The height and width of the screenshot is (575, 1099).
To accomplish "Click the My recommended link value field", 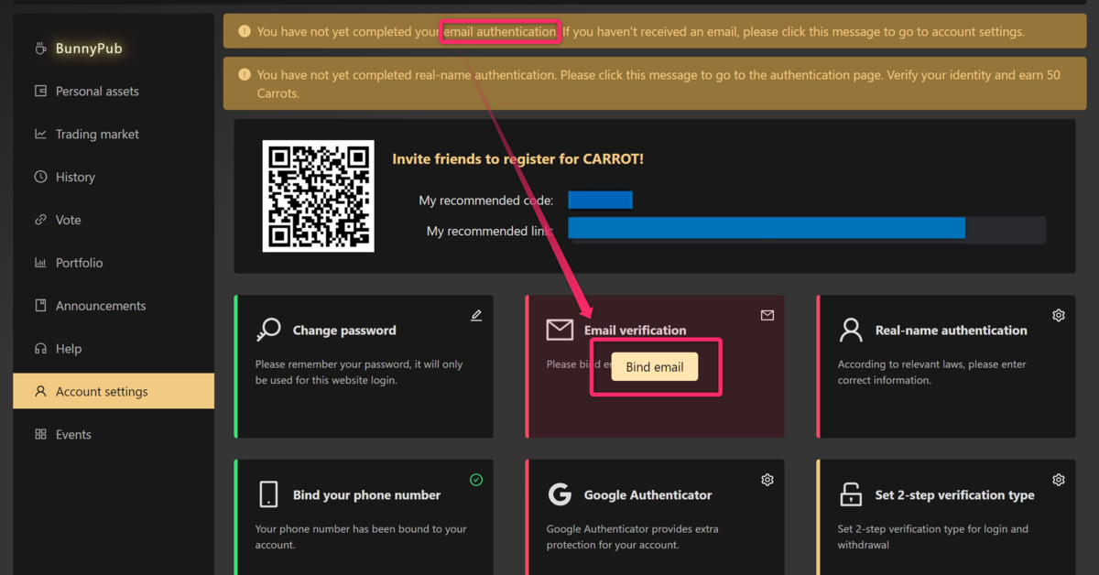I will click(807, 229).
